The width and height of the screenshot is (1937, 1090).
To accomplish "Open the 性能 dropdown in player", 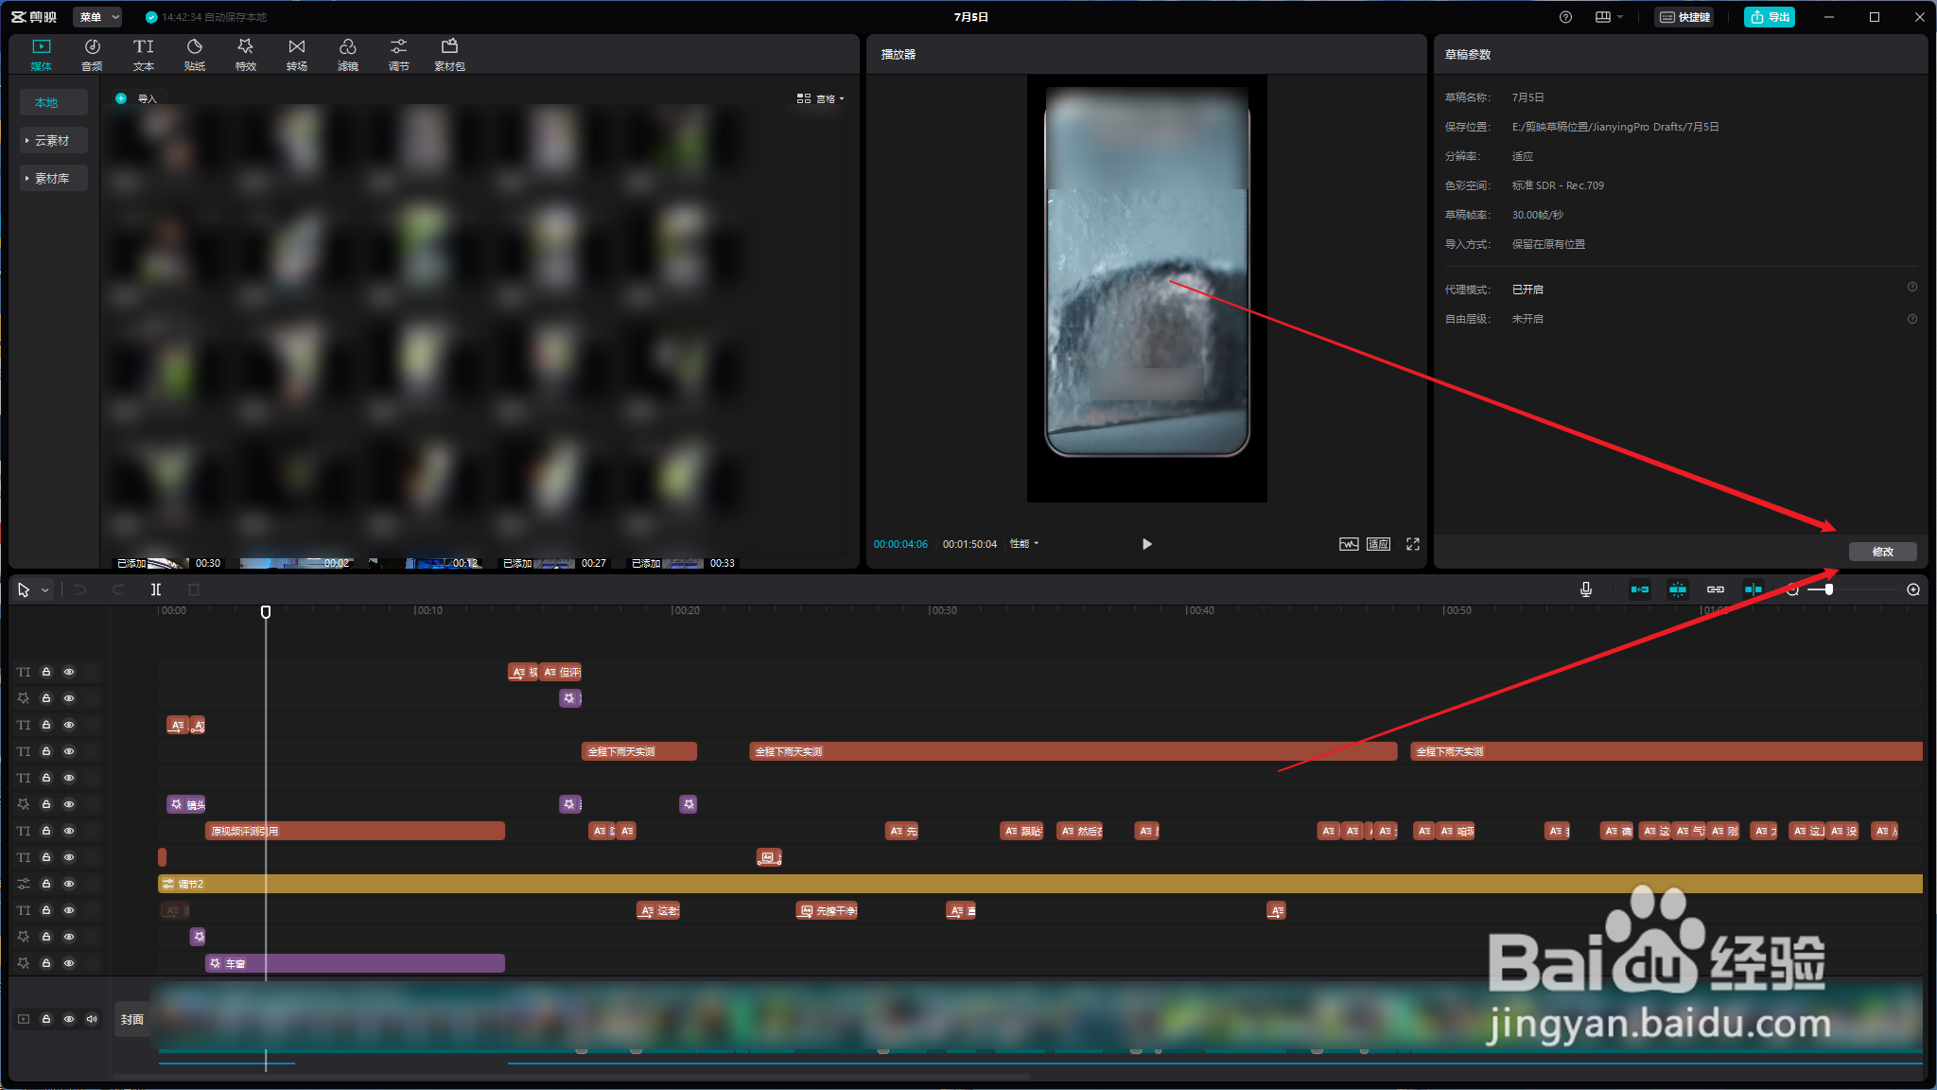I will coord(1024,544).
